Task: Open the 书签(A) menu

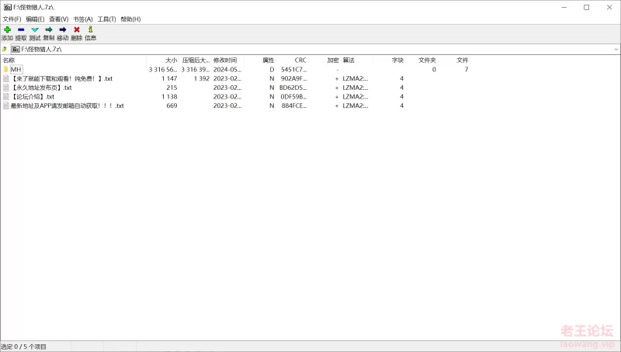Action: (x=83, y=19)
